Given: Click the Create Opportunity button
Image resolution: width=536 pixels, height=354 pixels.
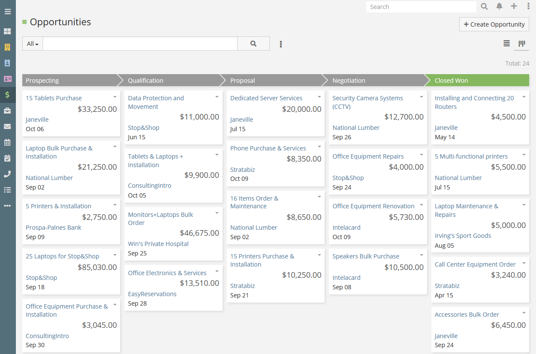Looking at the screenshot, I should click(494, 24).
